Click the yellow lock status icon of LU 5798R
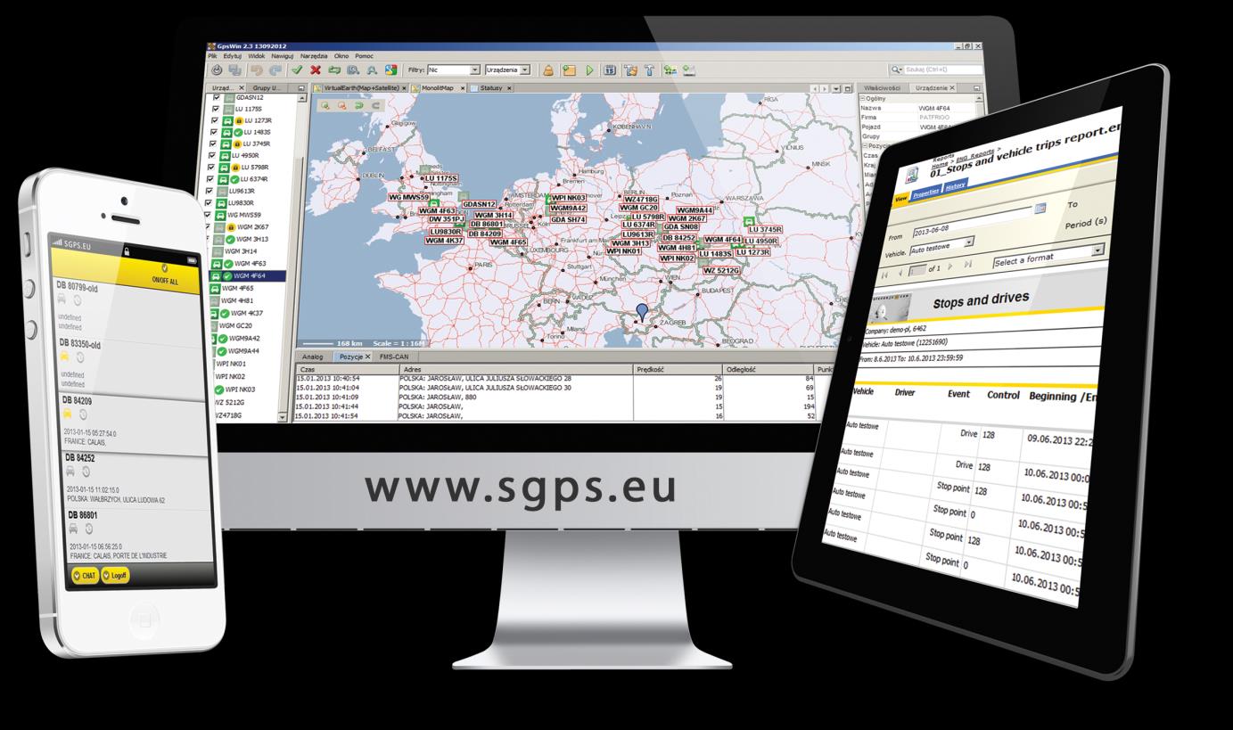Viewport: 1233px width, 730px height. tap(235, 167)
